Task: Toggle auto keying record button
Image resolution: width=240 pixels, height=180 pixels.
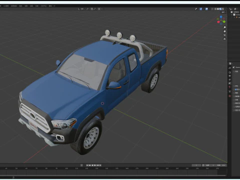Action: 81,165
